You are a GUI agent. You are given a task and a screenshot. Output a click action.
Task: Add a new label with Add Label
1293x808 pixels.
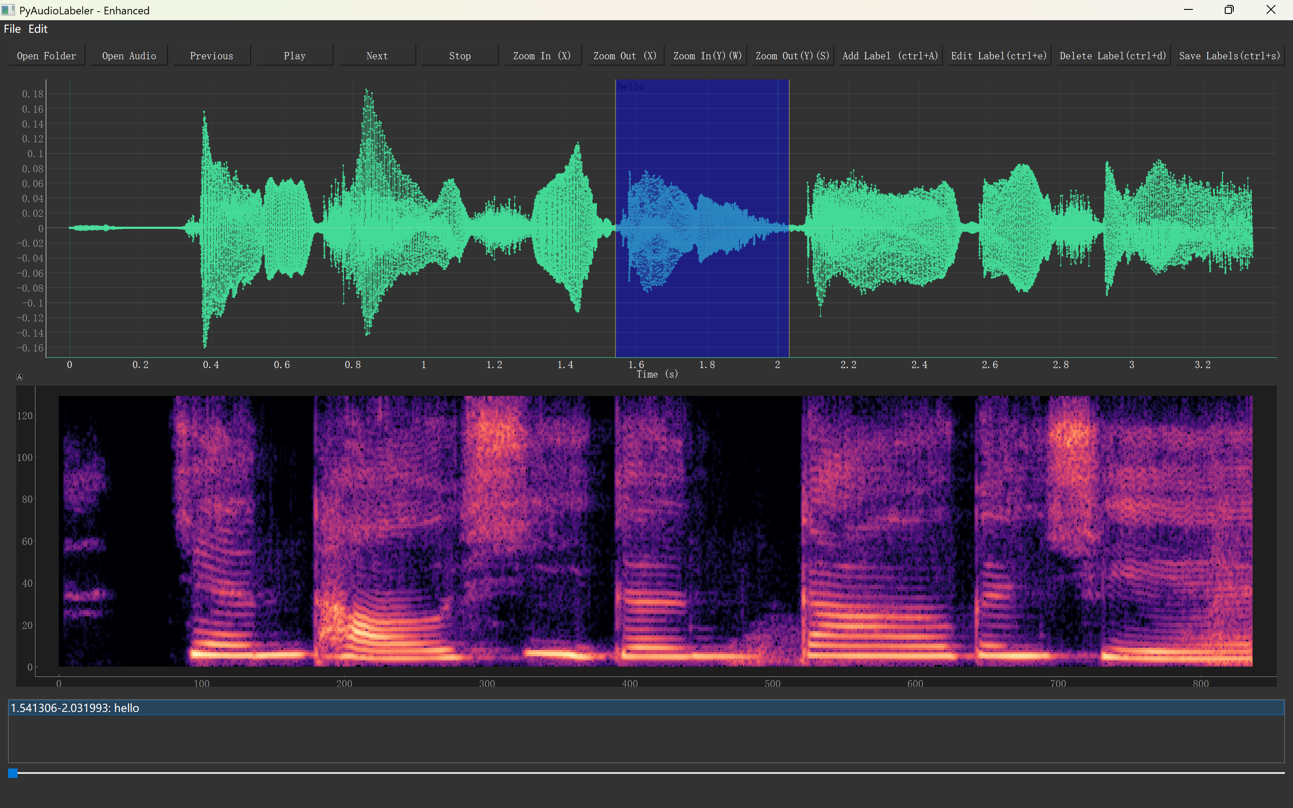click(x=889, y=56)
